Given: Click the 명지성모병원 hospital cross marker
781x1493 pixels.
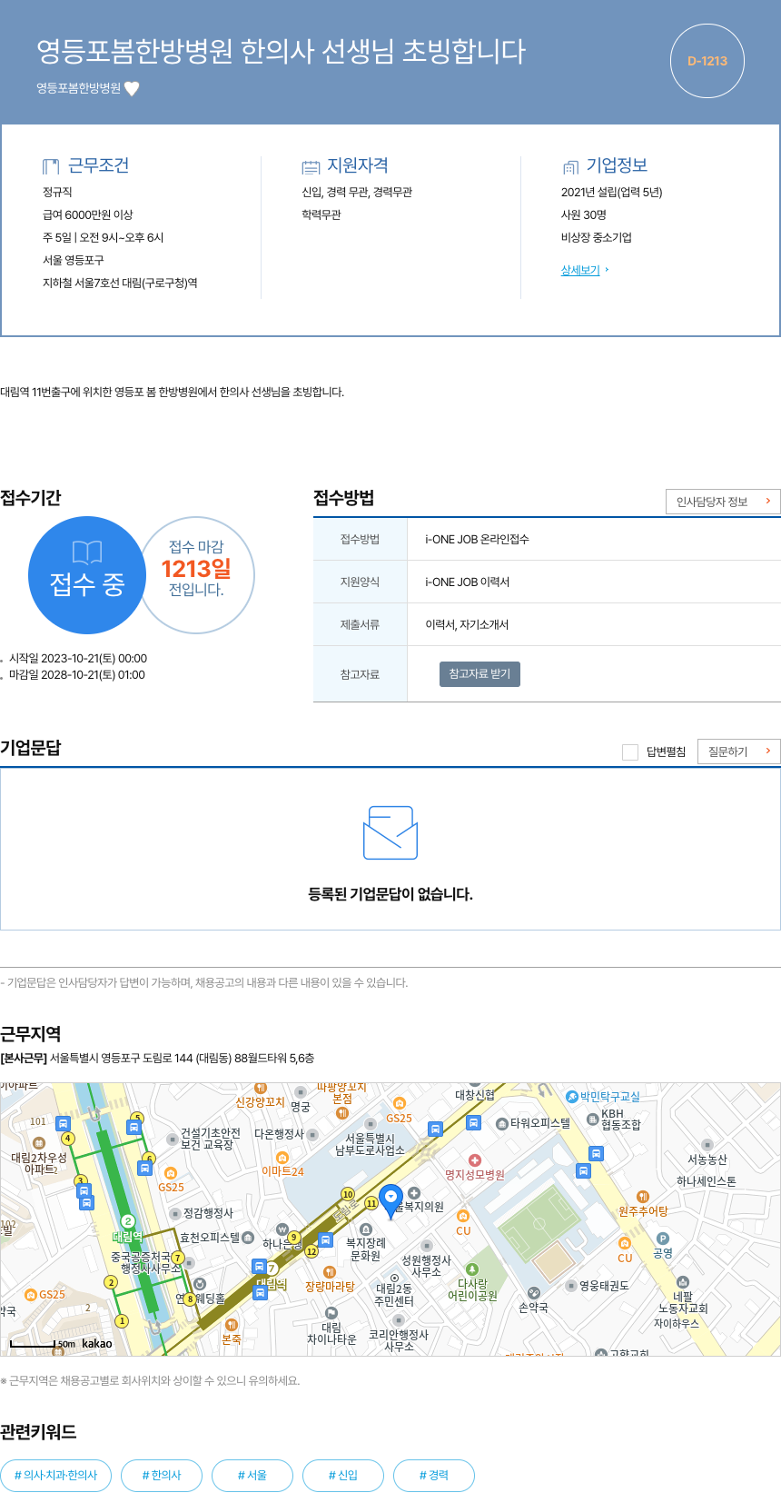Looking at the screenshot, I should (x=474, y=1160).
